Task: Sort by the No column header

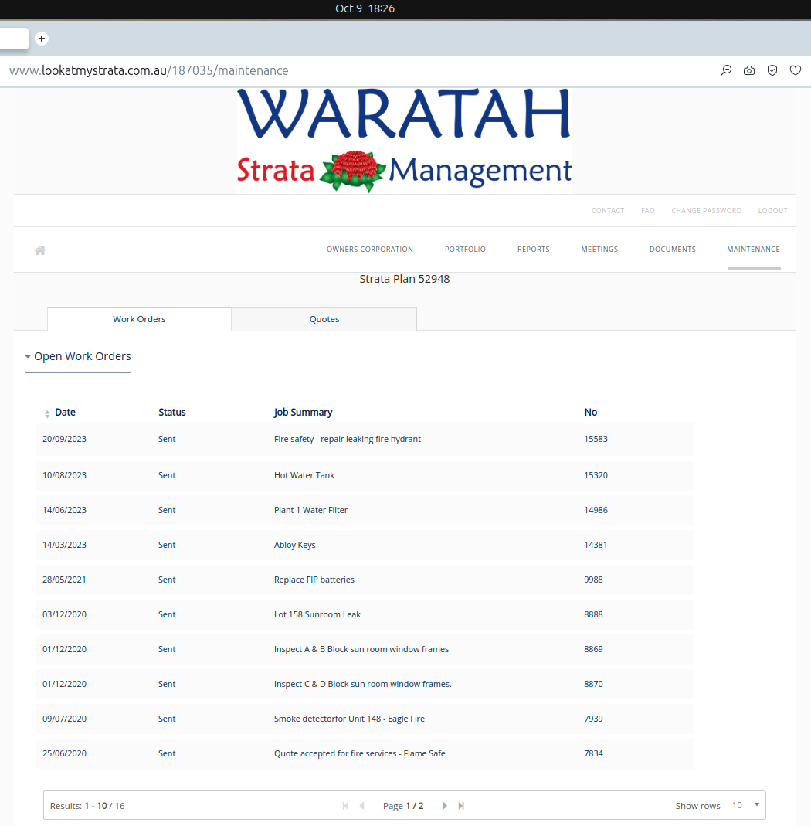Action: (590, 413)
